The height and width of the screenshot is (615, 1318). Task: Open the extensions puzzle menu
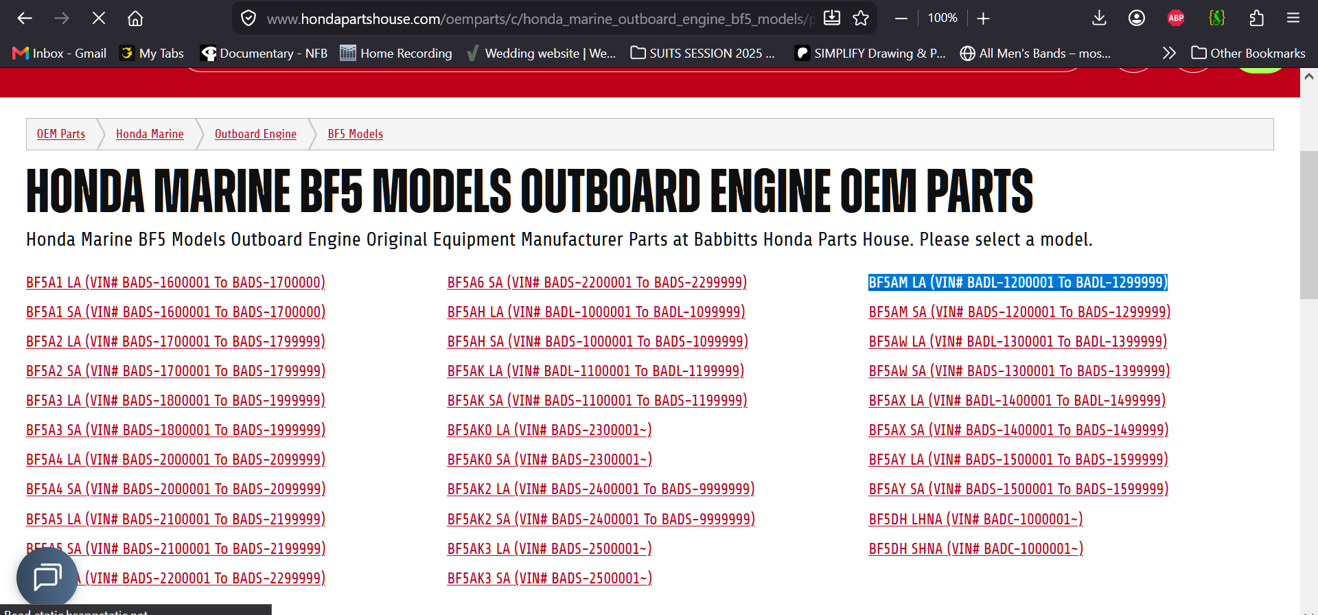pos(1256,19)
